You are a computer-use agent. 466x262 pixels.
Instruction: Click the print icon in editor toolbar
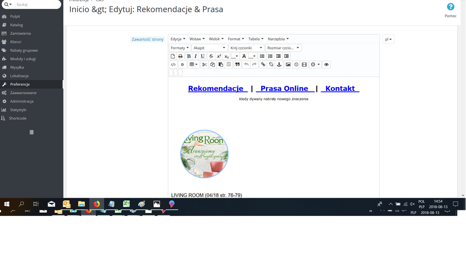[180, 56]
